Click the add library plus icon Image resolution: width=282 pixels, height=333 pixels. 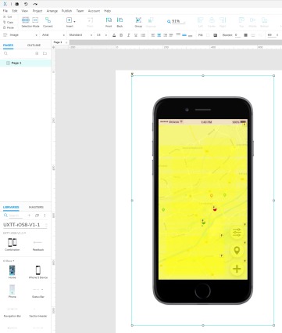(x=29, y=215)
